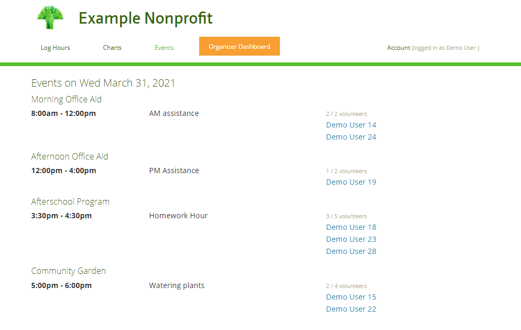View Demo User 14's profile

(x=351, y=125)
